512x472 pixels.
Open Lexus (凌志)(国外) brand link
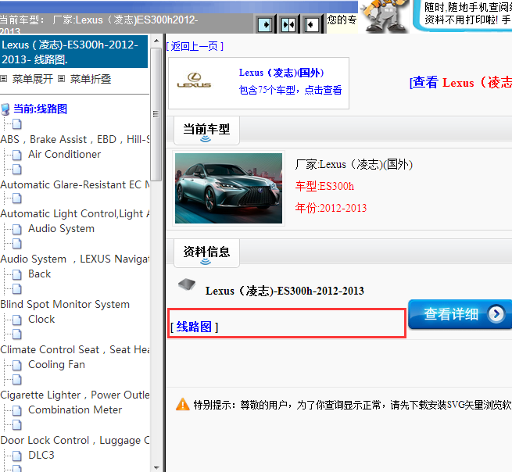click(281, 73)
